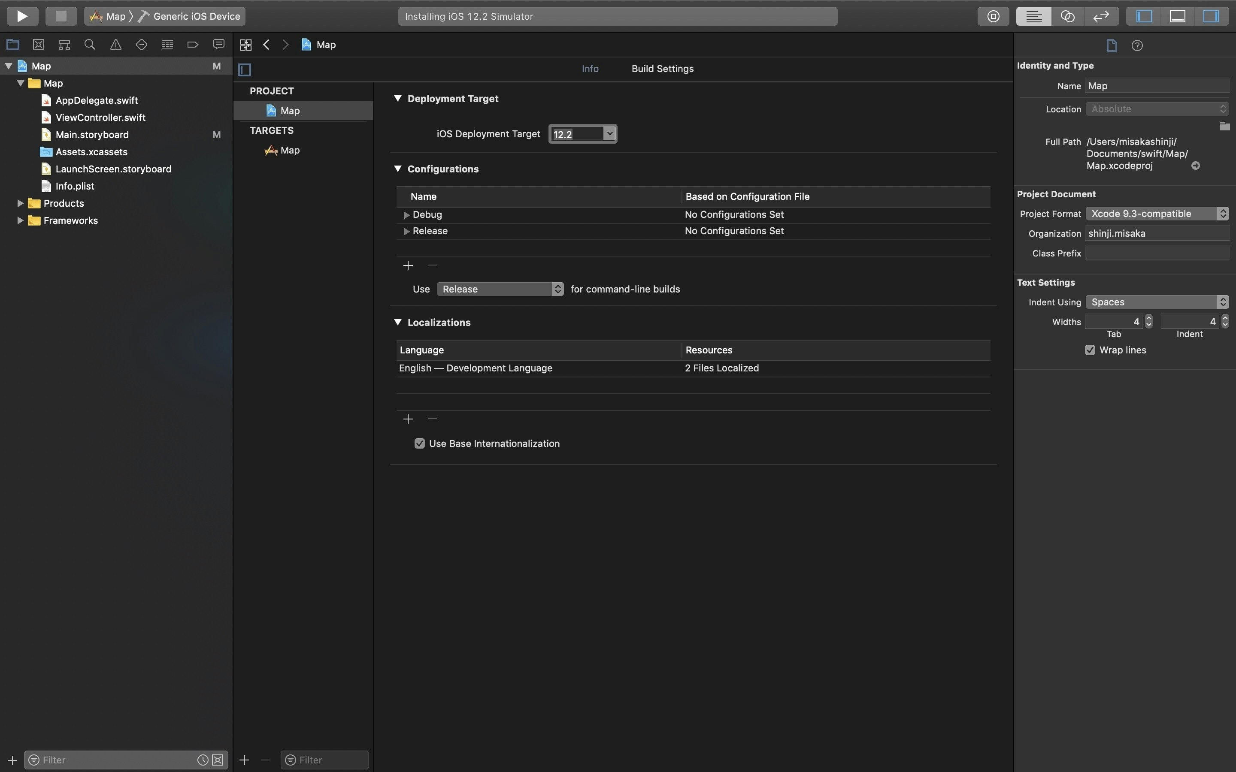The width and height of the screenshot is (1236, 772).
Task: Show the File inspector
Action: coord(1112,45)
